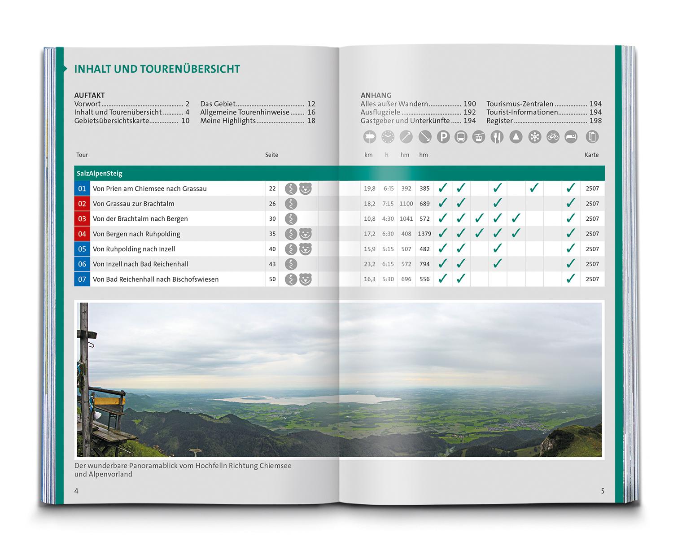This screenshot has width=673, height=550.
Task: Click the parking P icon in header
Action: click(443, 137)
